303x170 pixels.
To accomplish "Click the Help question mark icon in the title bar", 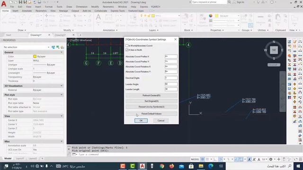I will (x=272, y=2).
